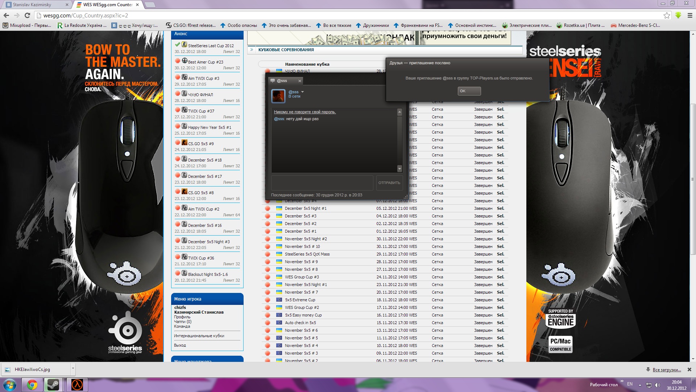
Task: Open Профиль in the player menu
Action: click(x=182, y=317)
